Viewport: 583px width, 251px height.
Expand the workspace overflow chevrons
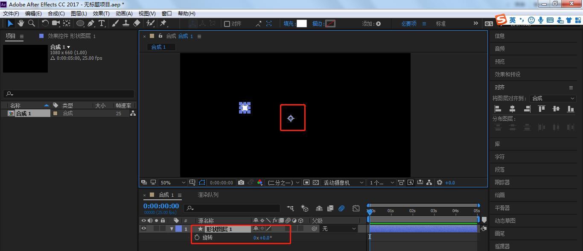(x=476, y=23)
